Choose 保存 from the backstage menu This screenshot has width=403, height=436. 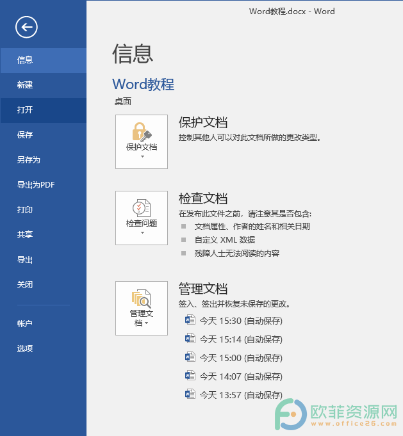pyautogui.click(x=43, y=135)
